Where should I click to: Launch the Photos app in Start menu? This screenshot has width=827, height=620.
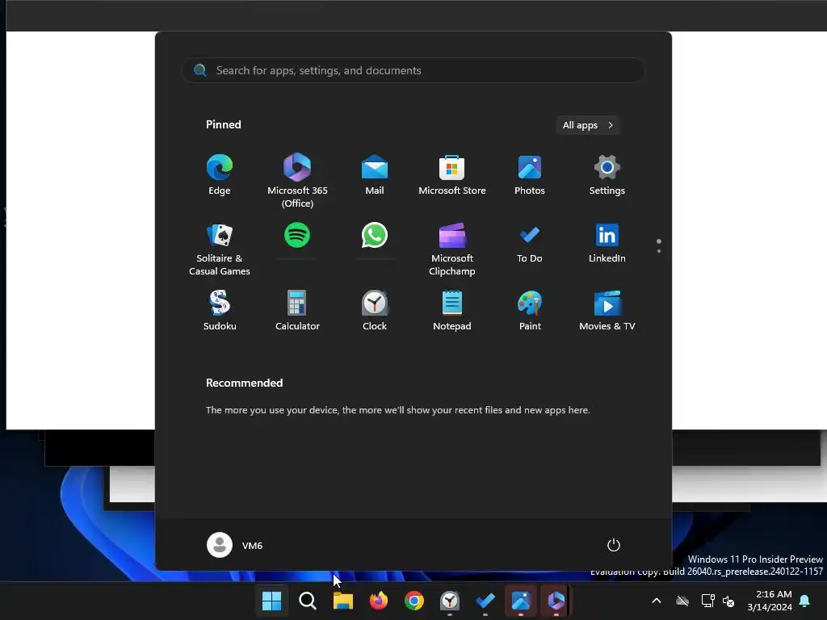click(x=530, y=175)
